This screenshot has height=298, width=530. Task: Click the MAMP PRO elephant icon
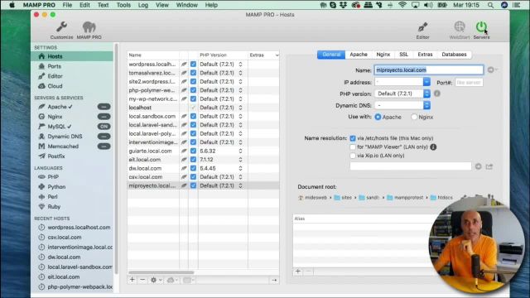pos(89,30)
